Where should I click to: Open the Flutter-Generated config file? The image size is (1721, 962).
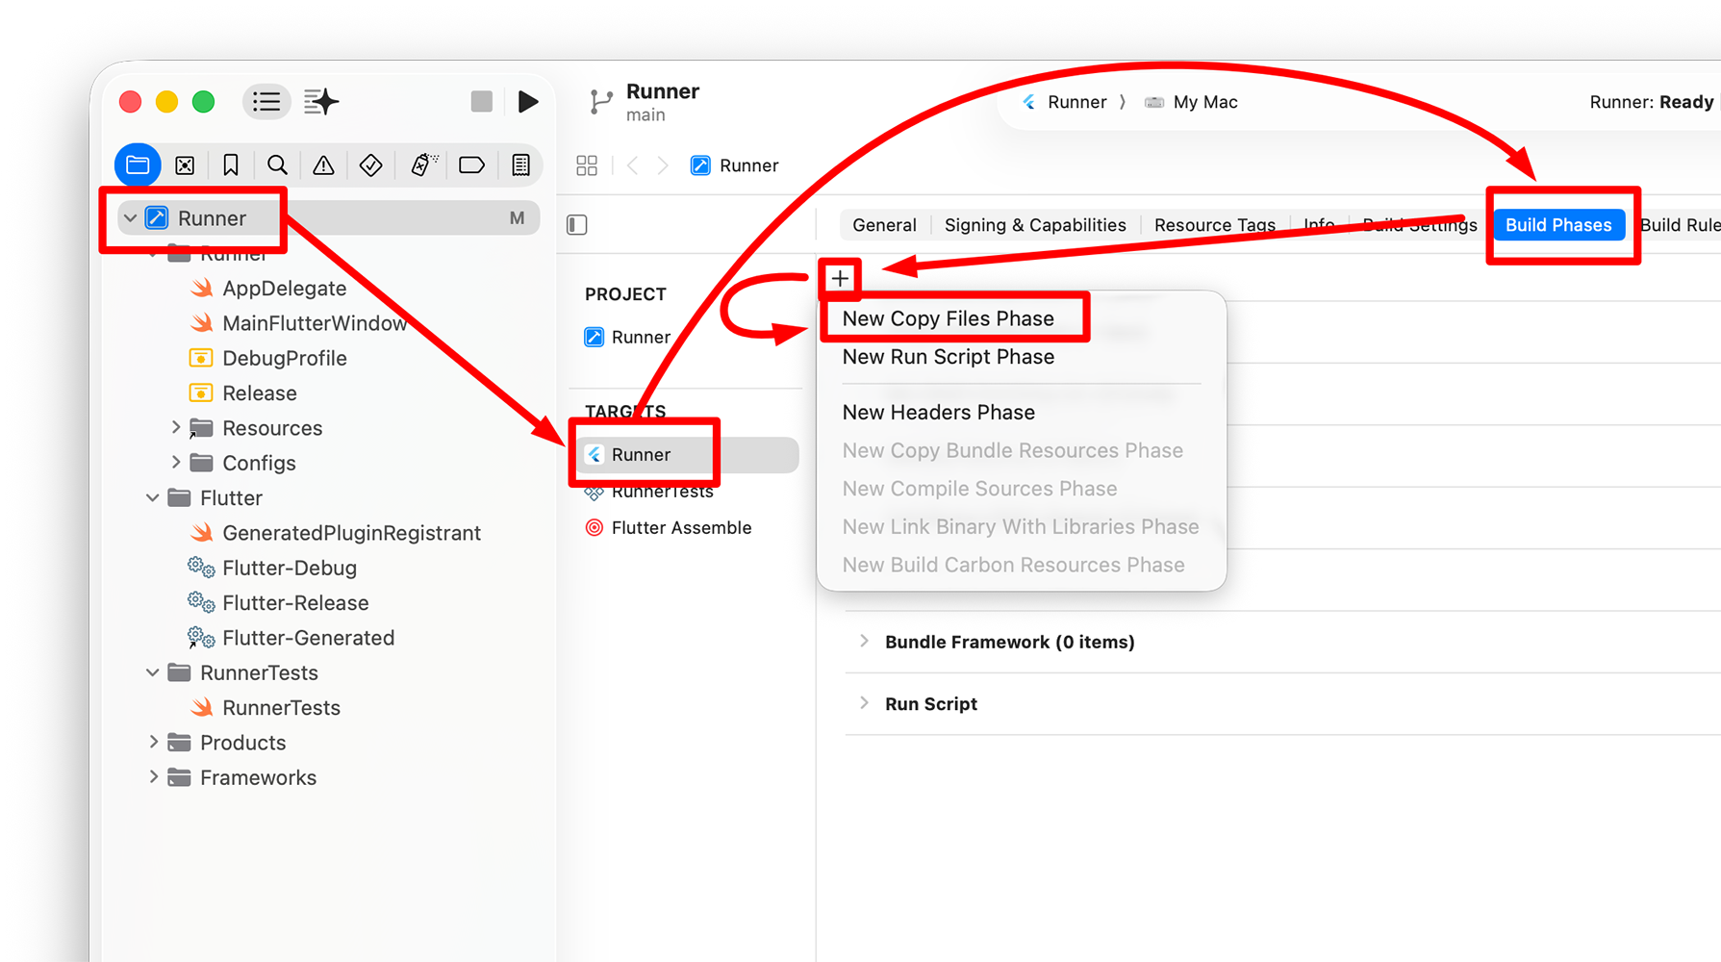pos(291,638)
